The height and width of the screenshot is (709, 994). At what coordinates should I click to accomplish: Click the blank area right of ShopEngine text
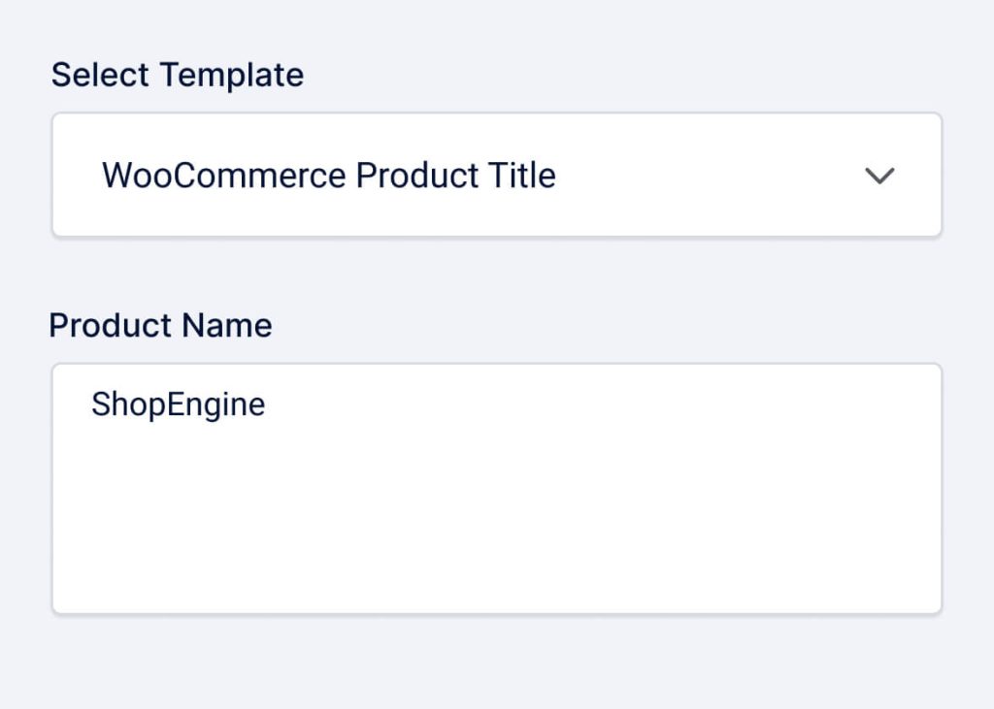[582, 404]
